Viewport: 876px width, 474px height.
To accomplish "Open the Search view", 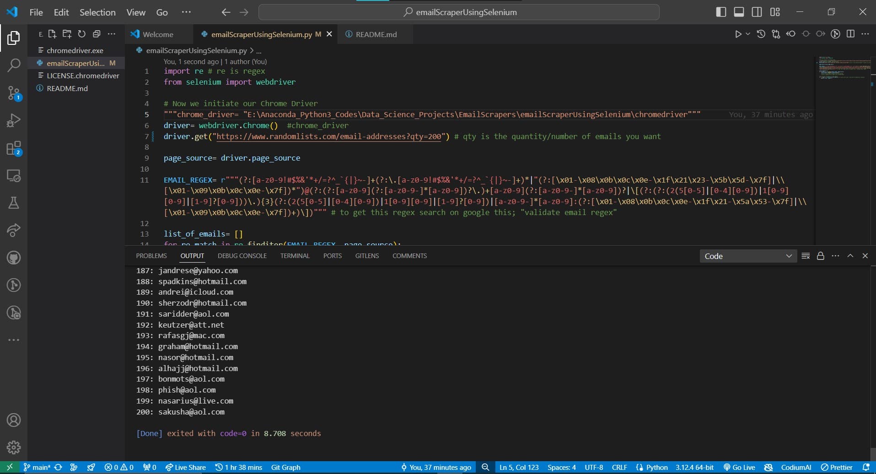I will pos(14,65).
